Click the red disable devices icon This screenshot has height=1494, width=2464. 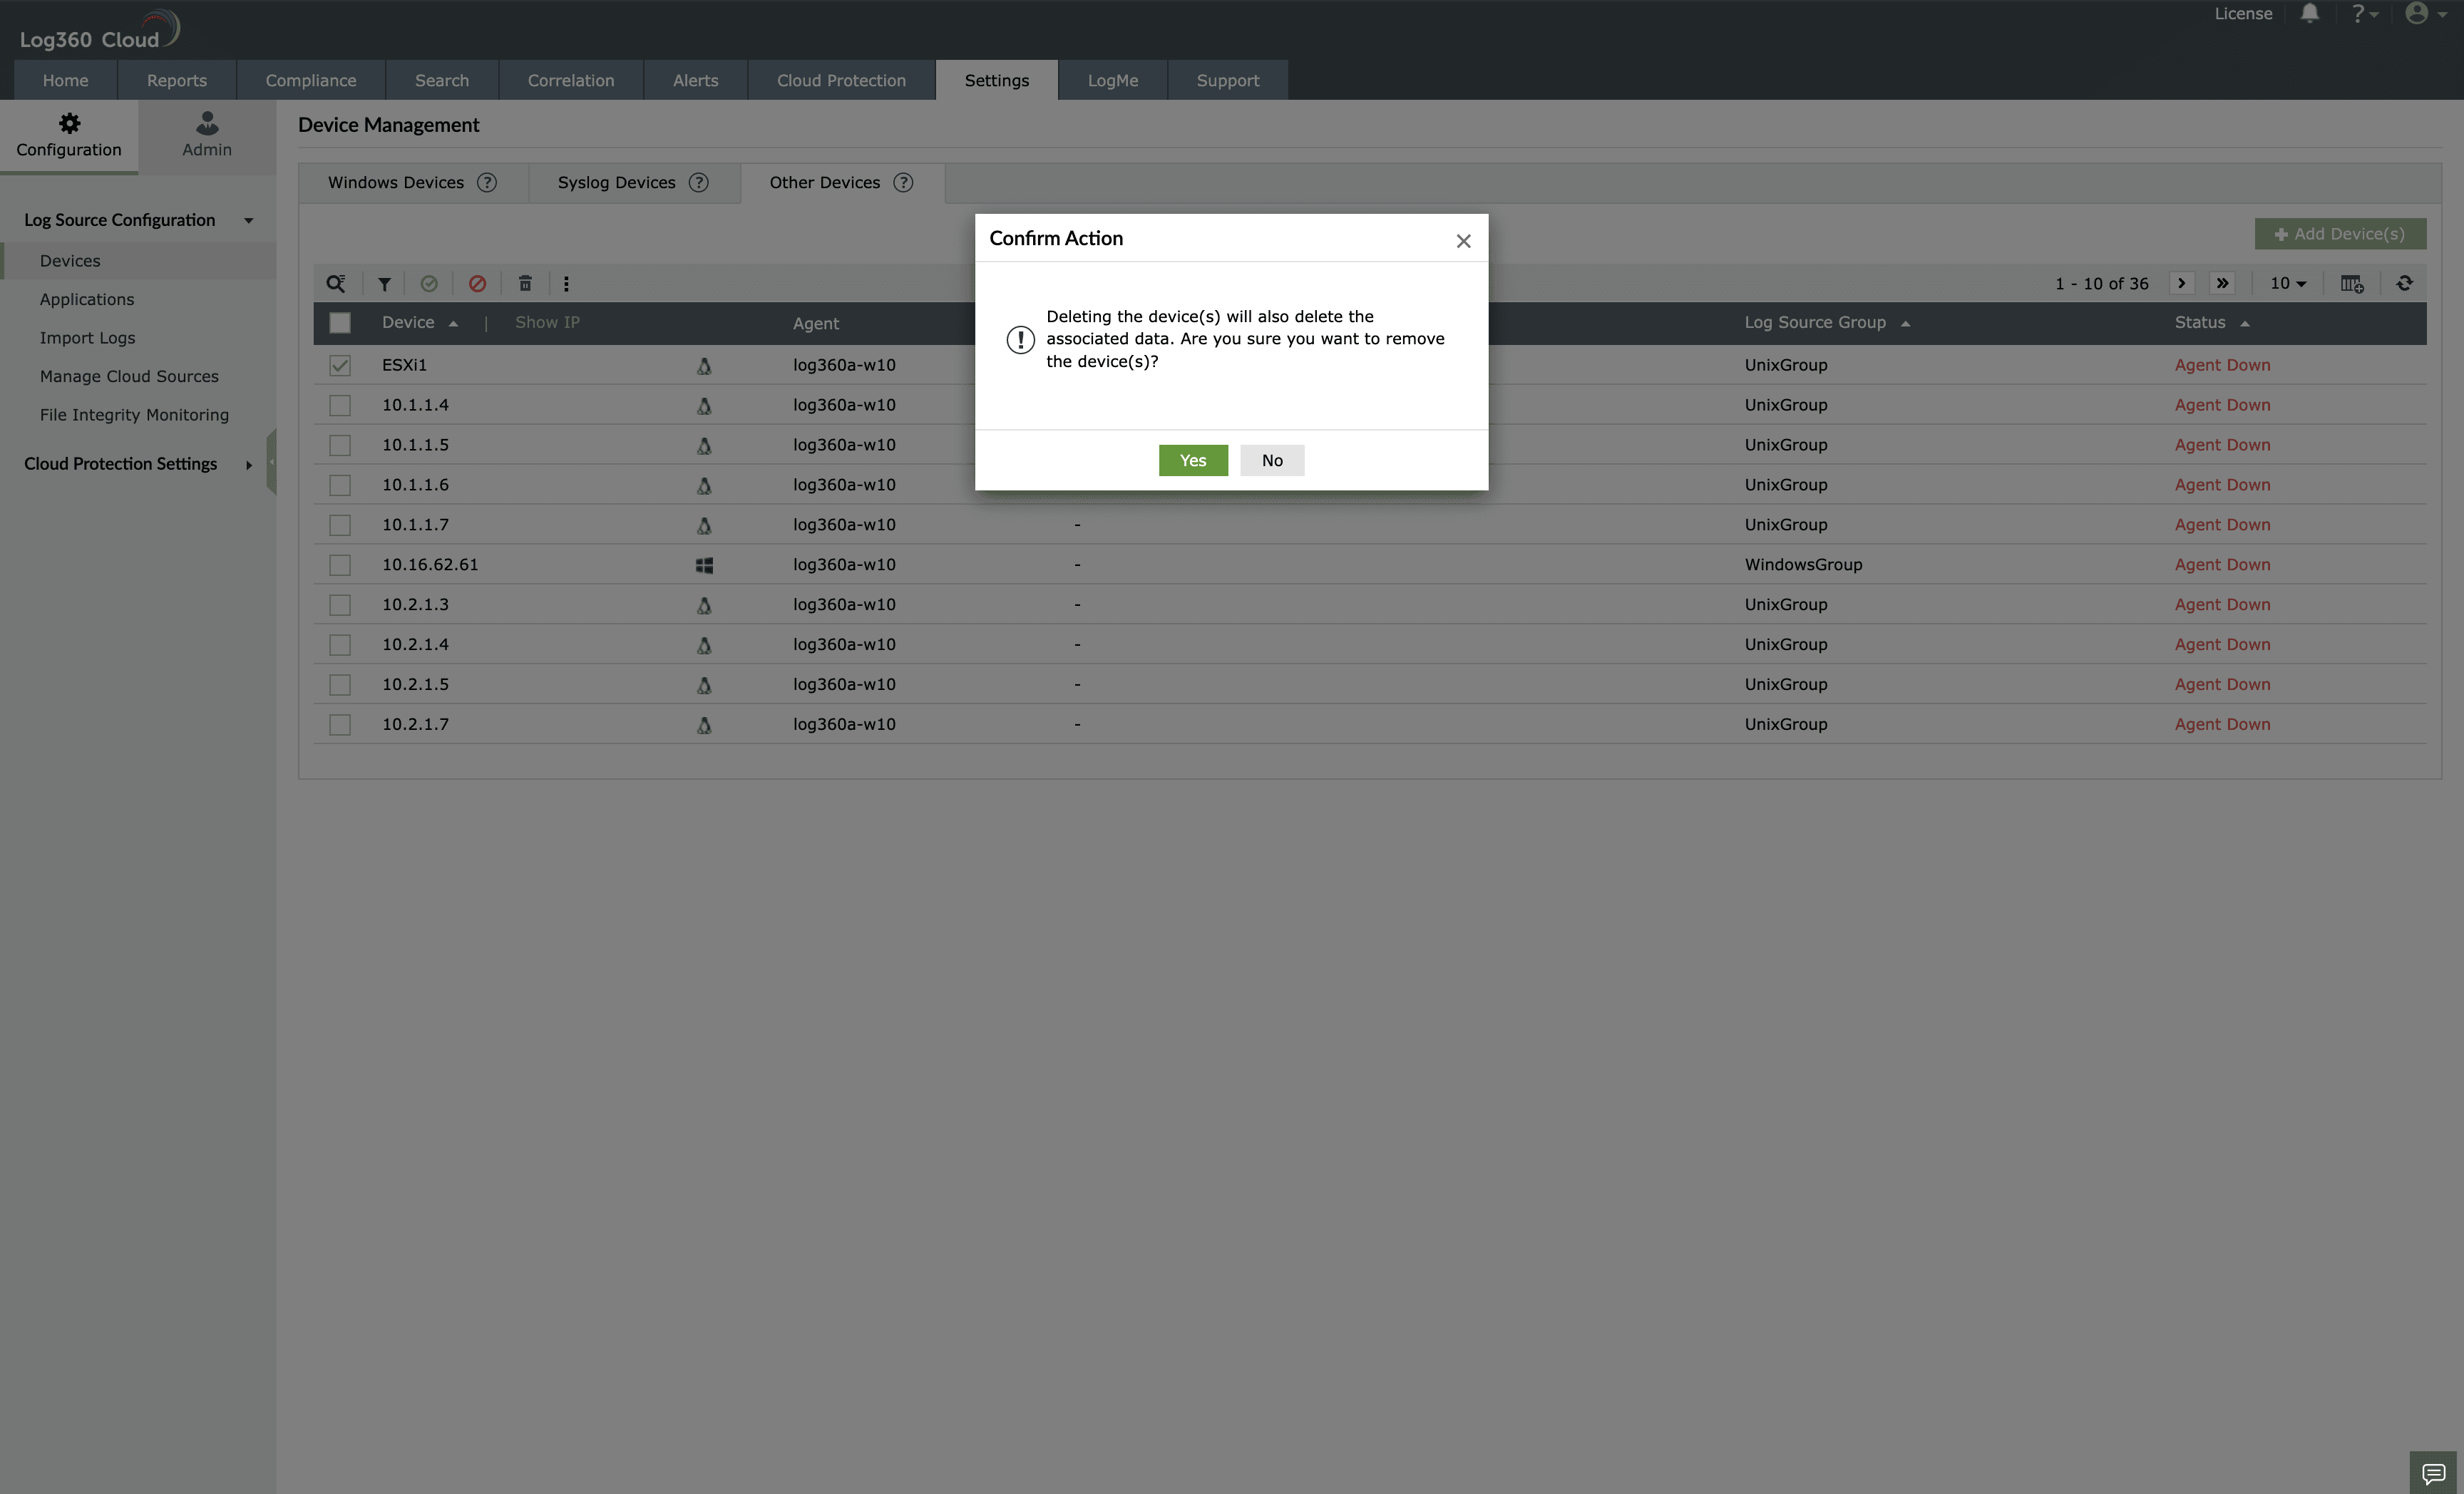click(x=477, y=284)
